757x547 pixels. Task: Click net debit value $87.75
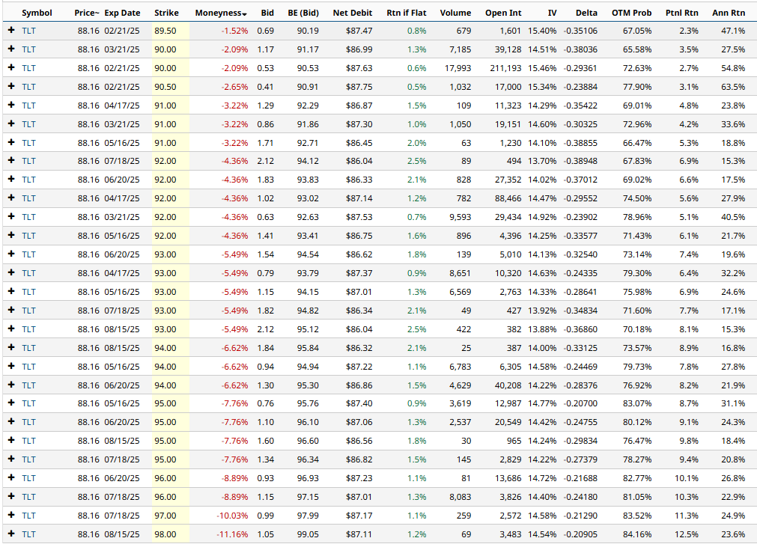(359, 87)
